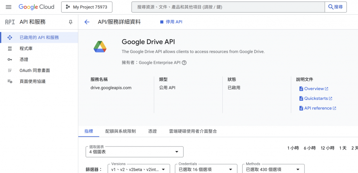Switch to the 憑證 tab
This screenshot has height=173, width=358.
click(152, 131)
